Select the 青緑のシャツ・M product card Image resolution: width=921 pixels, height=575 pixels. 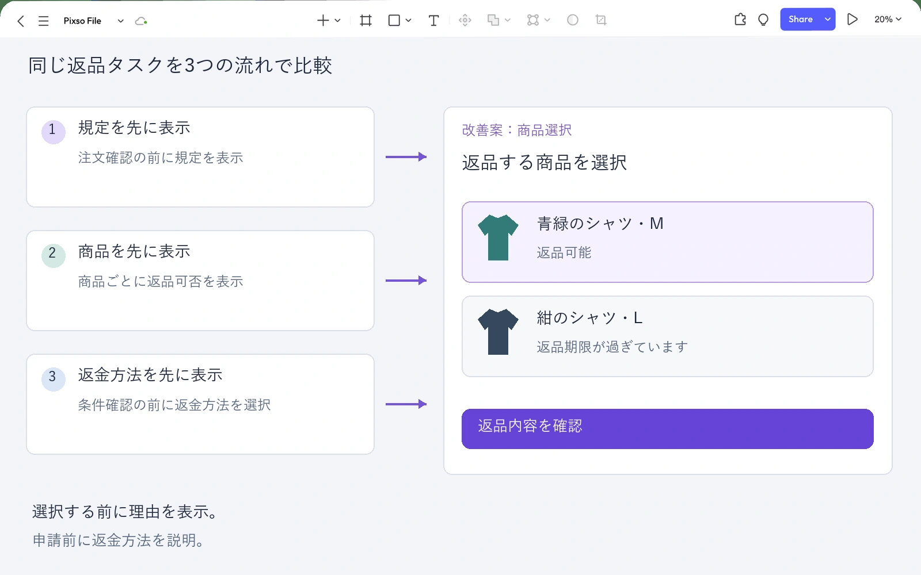click(668, 242)
